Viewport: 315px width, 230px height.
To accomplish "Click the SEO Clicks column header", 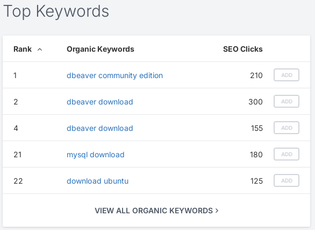I will (x=242, y=49).
